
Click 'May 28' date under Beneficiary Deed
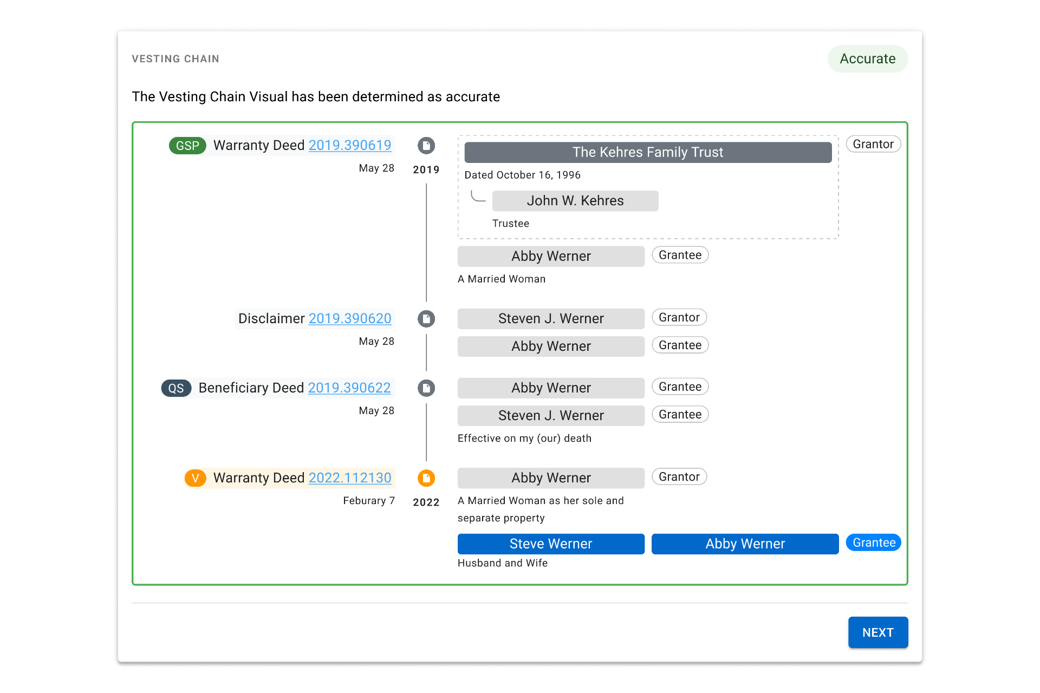[x=376, y=411]
